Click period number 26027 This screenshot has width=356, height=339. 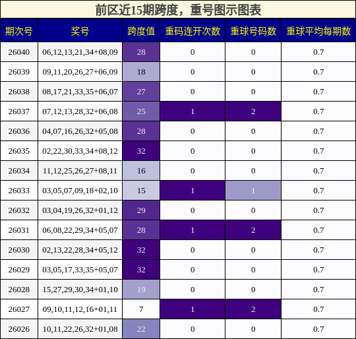click(x=19, y=309)
